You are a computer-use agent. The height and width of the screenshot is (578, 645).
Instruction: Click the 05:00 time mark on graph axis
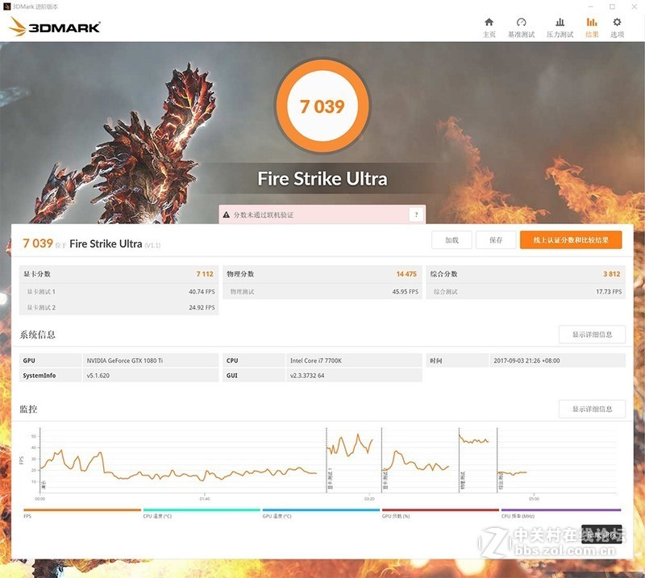tap(534, 499)
